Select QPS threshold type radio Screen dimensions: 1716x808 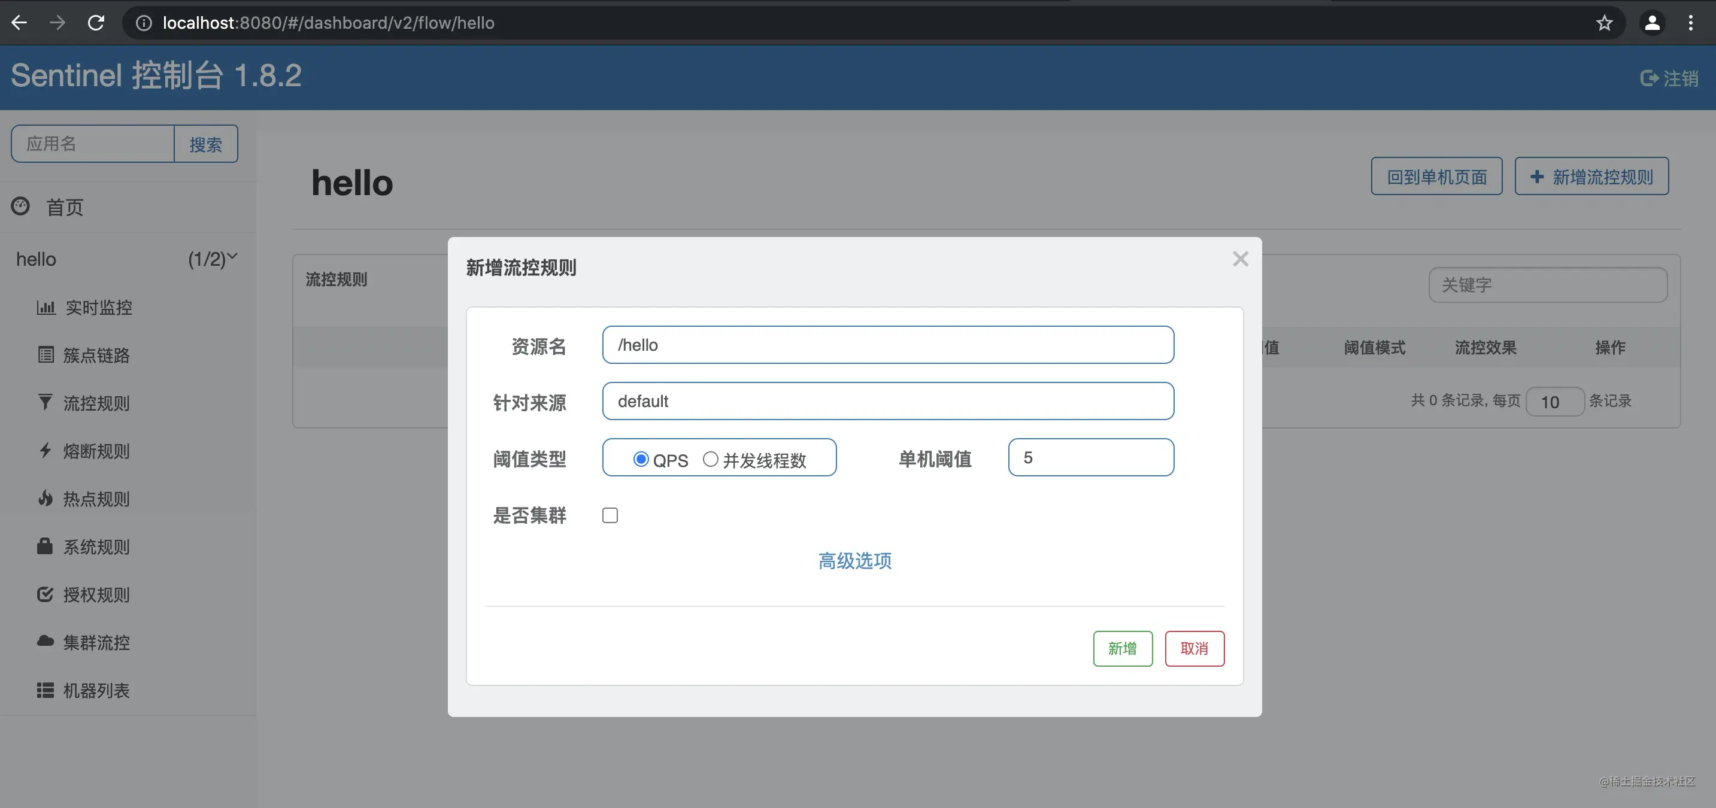tap(641, 459)
